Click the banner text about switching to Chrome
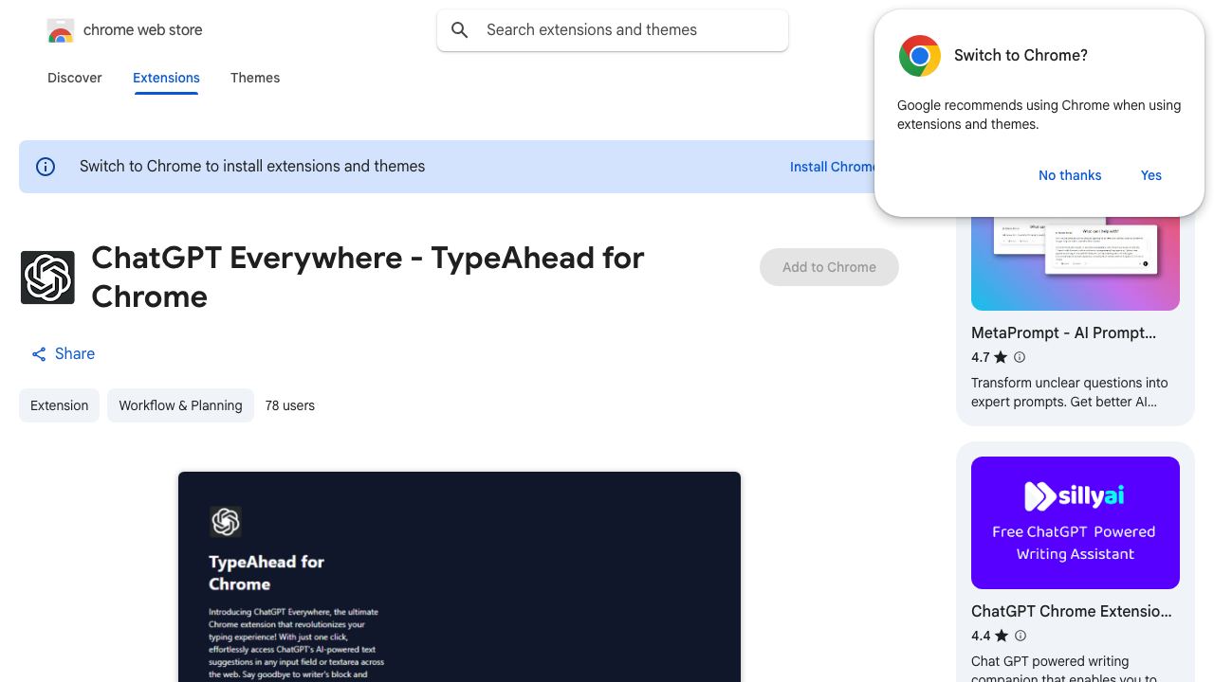 click(x=252, y=167)
